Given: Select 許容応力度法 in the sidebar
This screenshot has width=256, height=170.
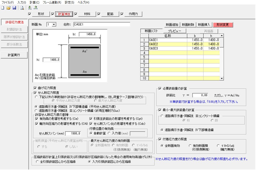Looking at the screenshot, I should 14,22.
